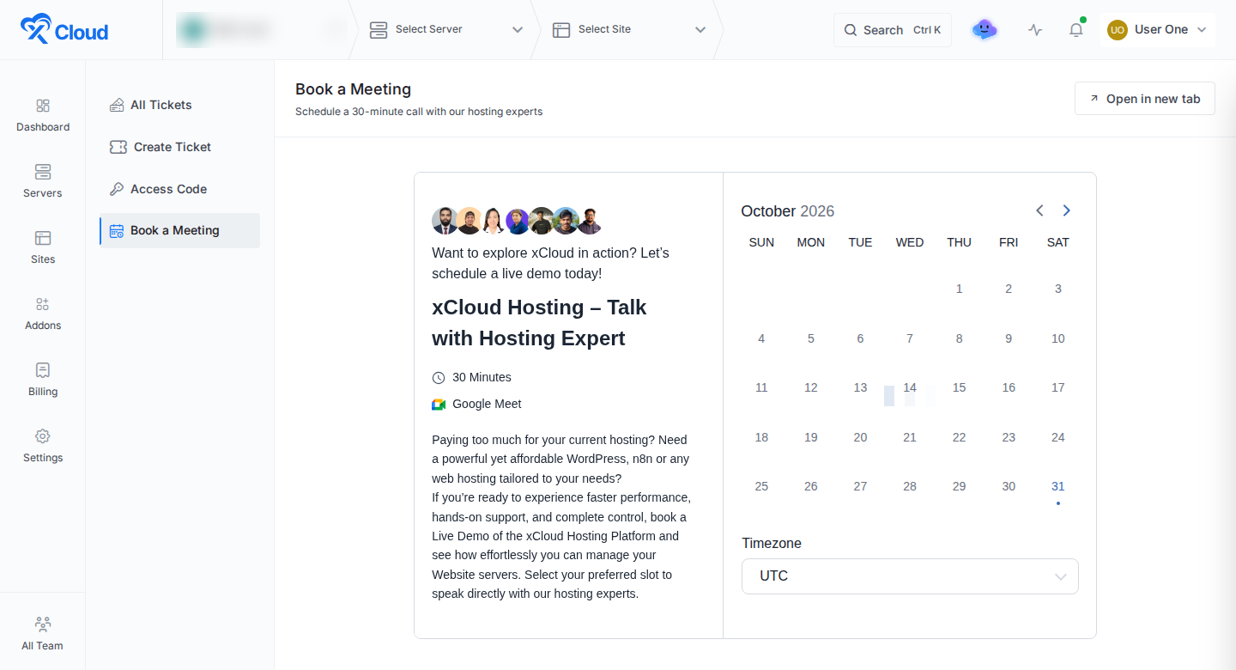The height and width of the screenshot is (670, 1236).
Task: Click the Google Meet icon
Action: [439, 404]
